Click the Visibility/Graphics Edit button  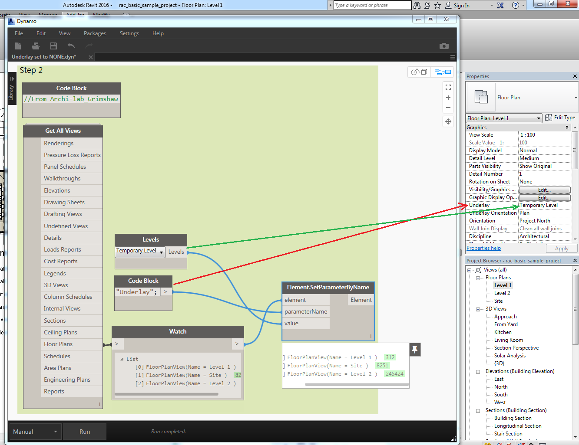pyautogui.click(x=544, y=190)
